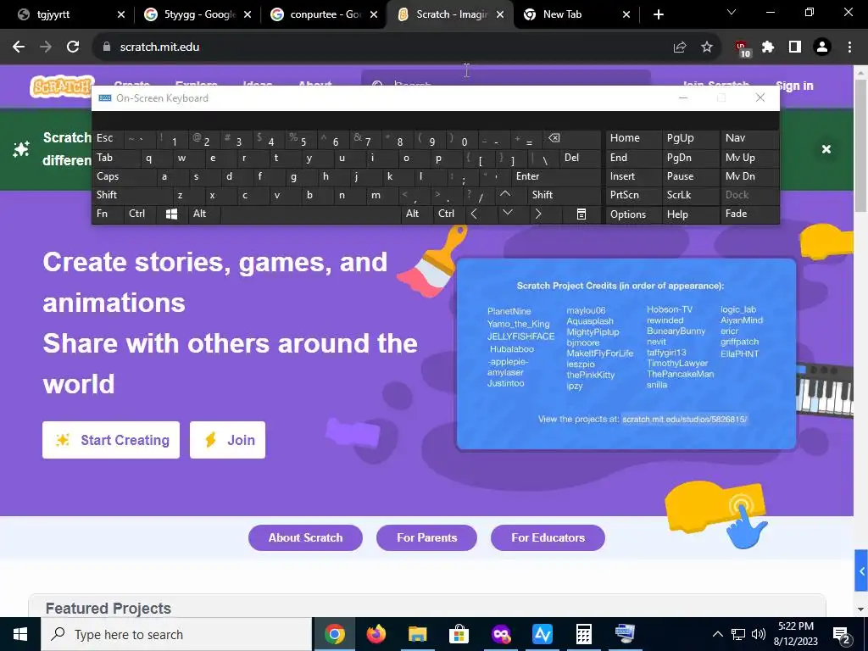The width and height of the screenshot is (868, 651).
Task: Expand the blue side panel arrow at right edge
Action: click(x=861, y=570)
